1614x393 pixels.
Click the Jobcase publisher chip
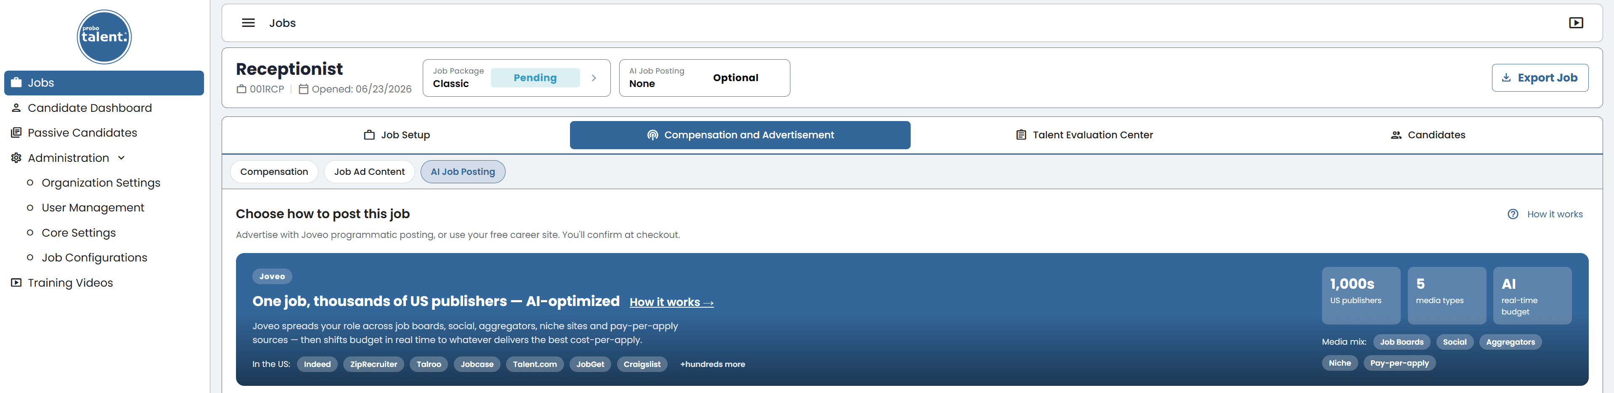pyautogui.click(x=477, y=364)
